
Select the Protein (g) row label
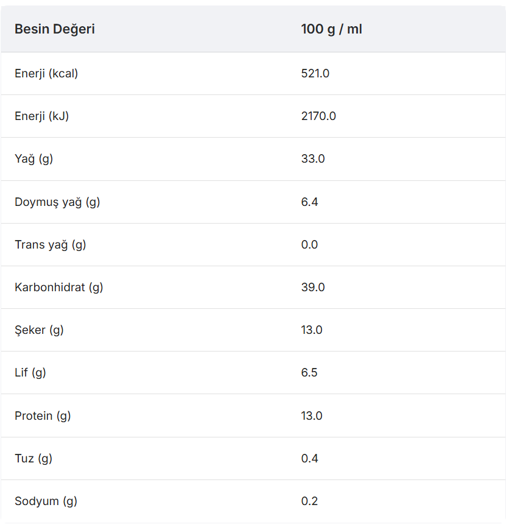tap(43, 416)
